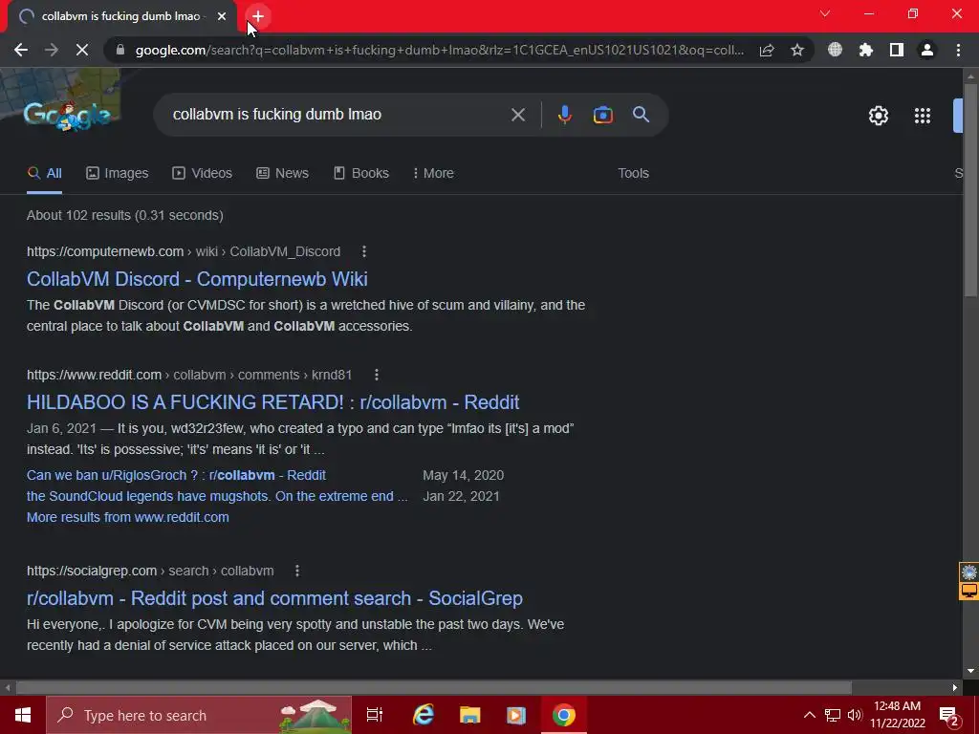The width and height of the screenshot is (979, 734).
Task: Open the options menu for the reddit.com result
Action: click(x=376, y=375)
